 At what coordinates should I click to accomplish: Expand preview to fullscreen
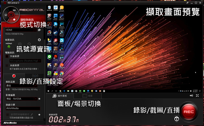(197, 96)
